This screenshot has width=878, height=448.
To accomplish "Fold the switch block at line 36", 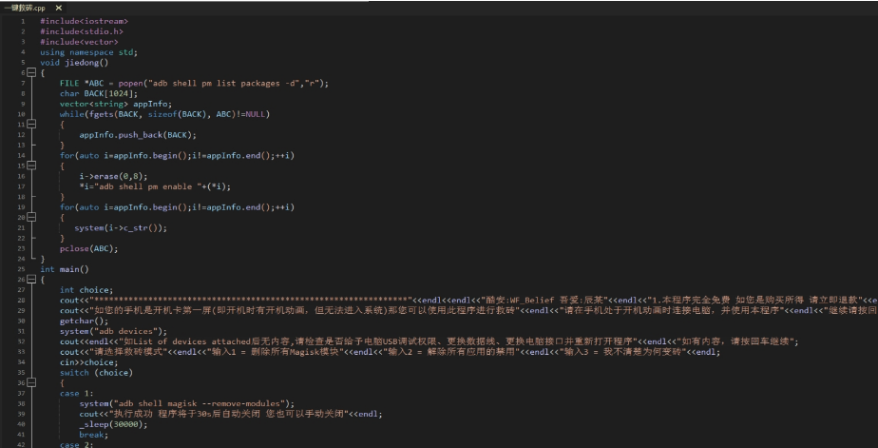I will pyautogui.click(x=29, y=382).
